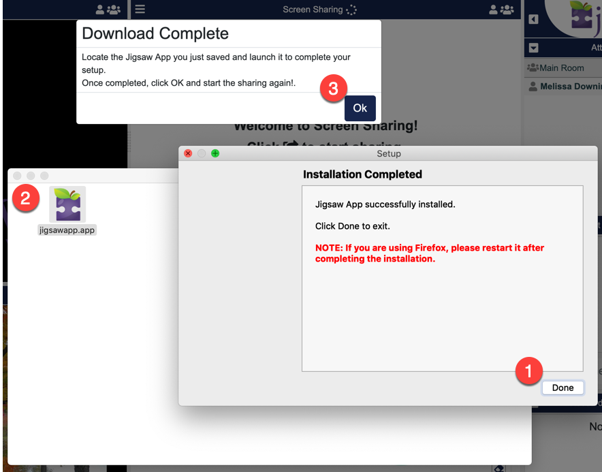Launch the jigsawapp.app purple icon

[67, 204]
